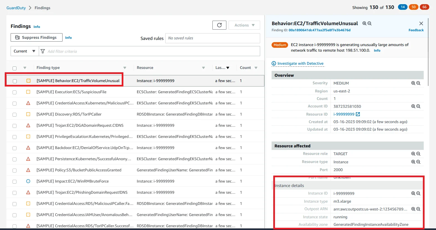Click zoom-in icon for Resource role TARGET
Viewport: 436px width, 230px height.
click(413, 154)
